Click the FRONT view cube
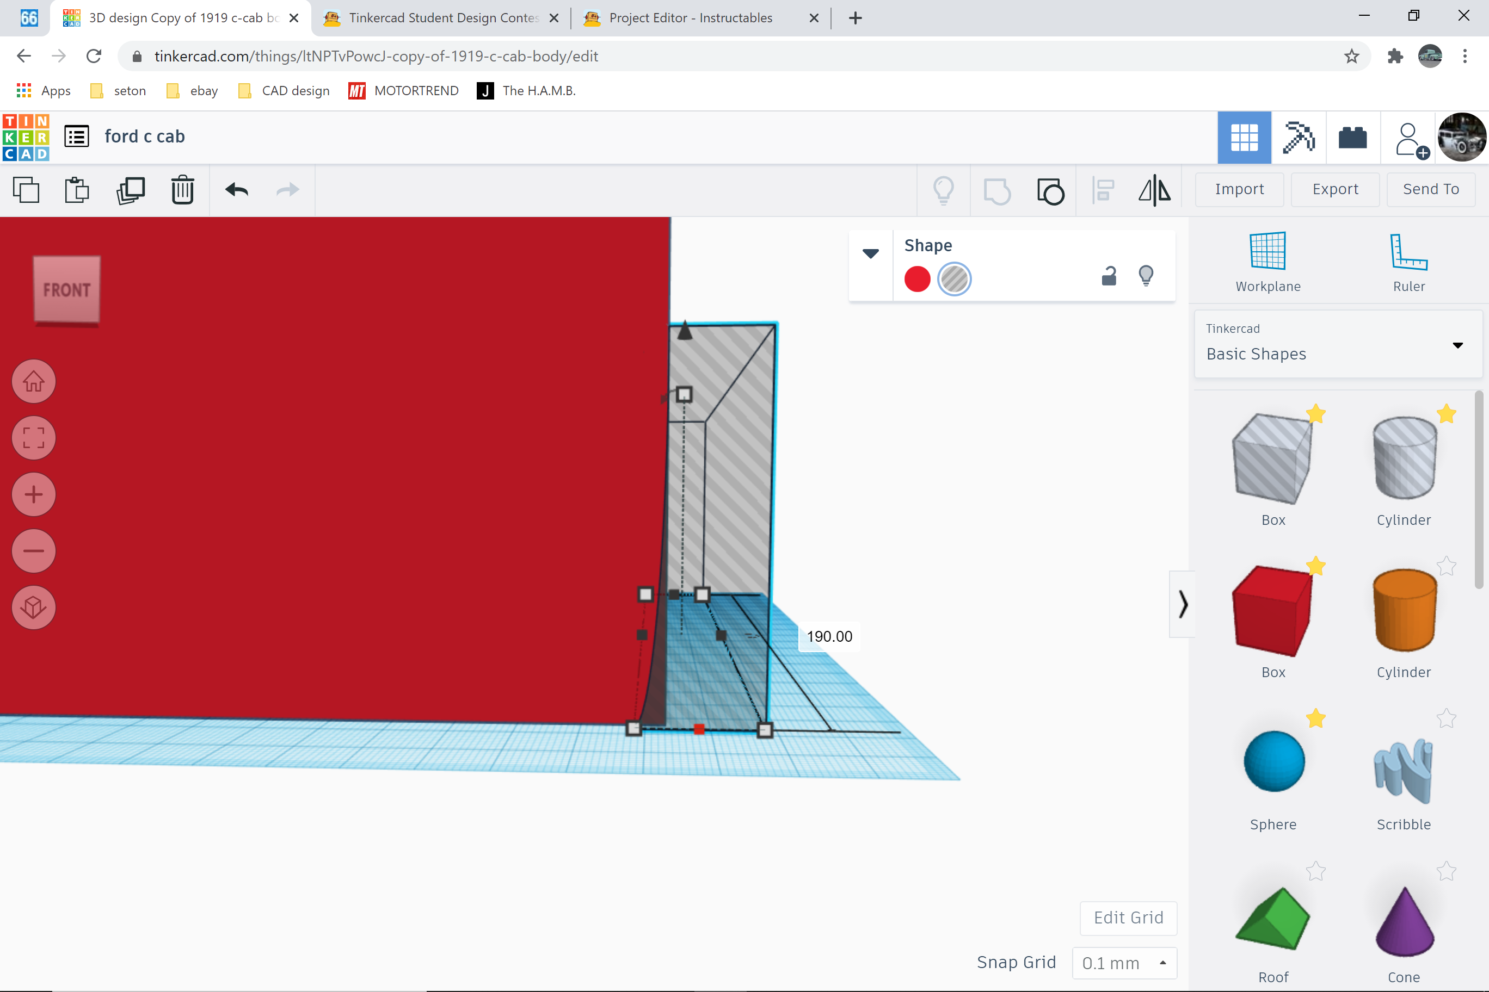Viewport: 1489px width, 992px height. (x=66, y=290)
